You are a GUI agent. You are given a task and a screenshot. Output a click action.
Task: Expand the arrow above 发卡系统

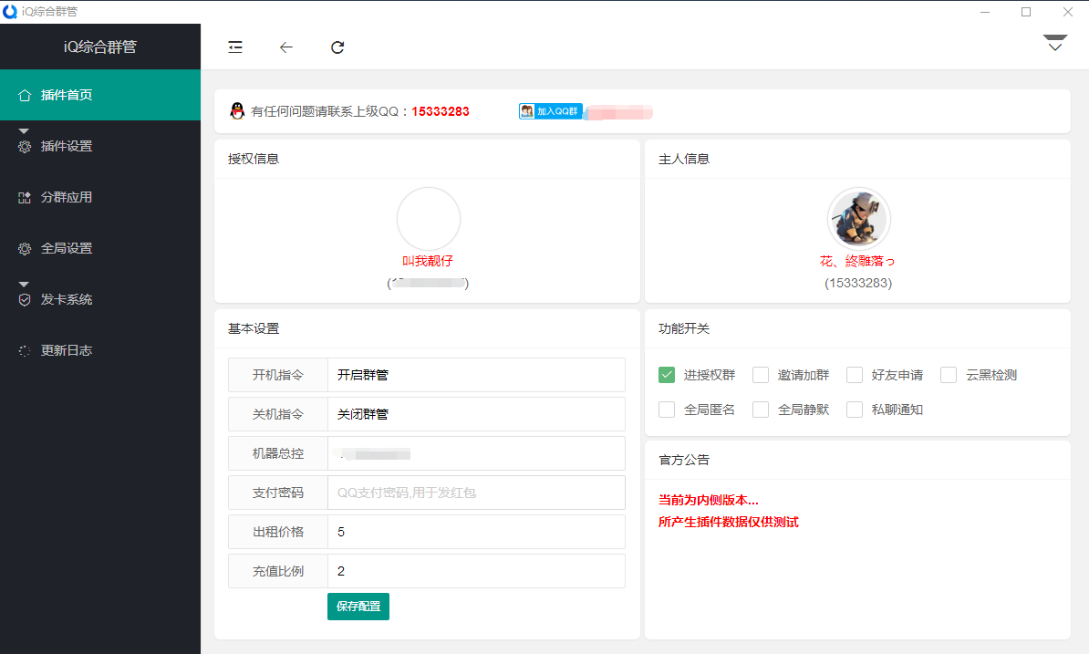coord(24,284)
